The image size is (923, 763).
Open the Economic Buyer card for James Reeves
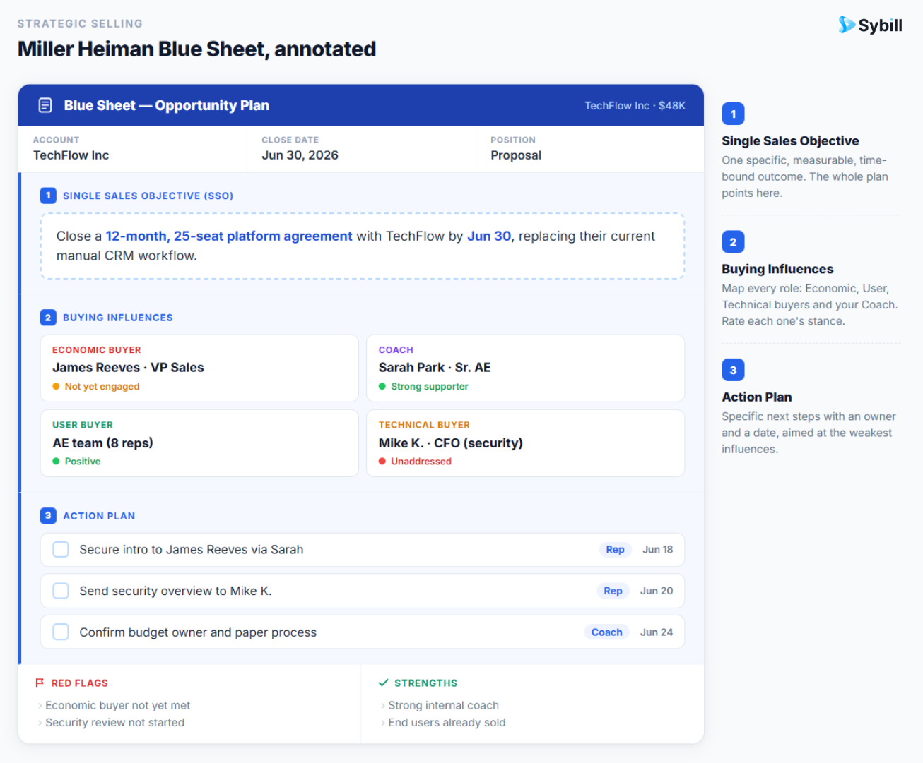pyautogui.click(x=199, y=368)
